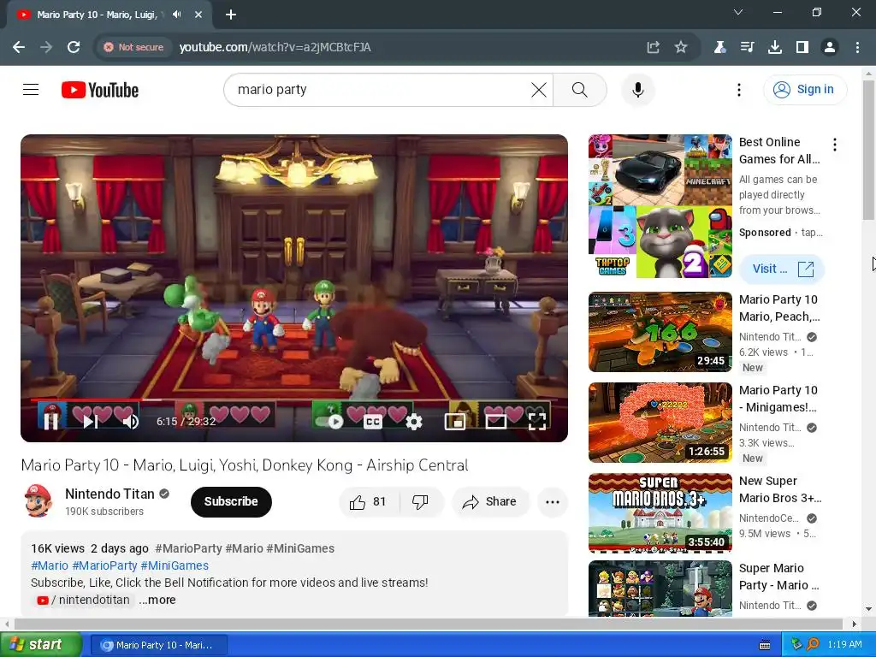Turn on closed captions

373,422
